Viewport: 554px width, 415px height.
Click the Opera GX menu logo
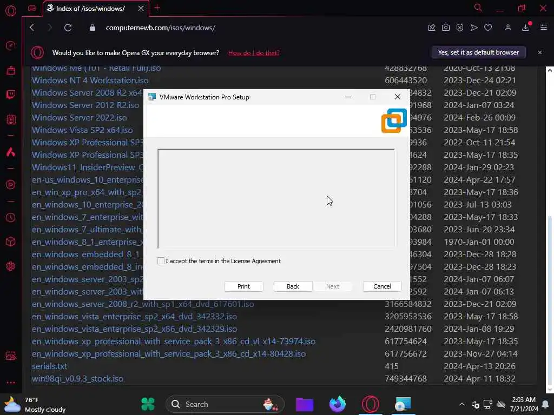click(x=11, y=11)
